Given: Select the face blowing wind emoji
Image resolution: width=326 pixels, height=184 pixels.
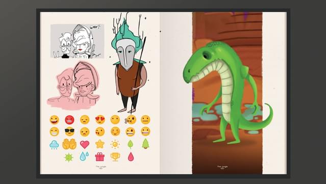Looking at the screenshot, I should tap(131, 120).
